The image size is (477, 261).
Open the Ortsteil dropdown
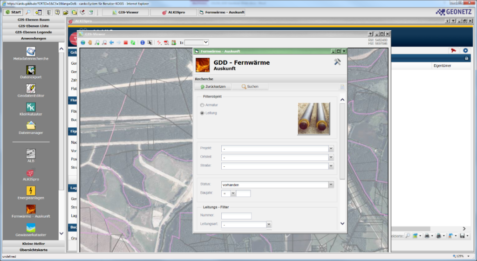pos(331,157)
